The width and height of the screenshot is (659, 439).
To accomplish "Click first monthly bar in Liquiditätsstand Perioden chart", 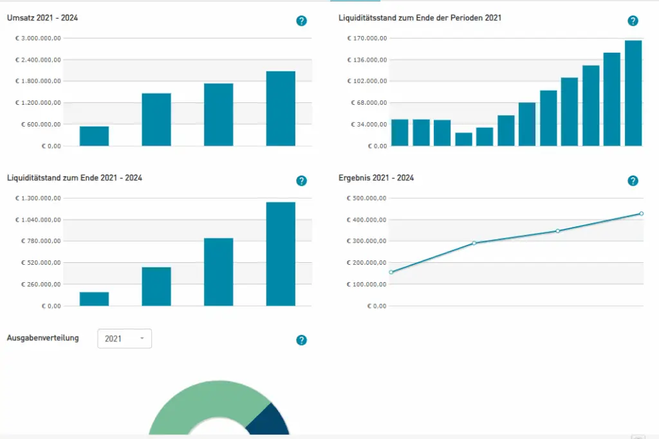I will click(x=400, y=132).
